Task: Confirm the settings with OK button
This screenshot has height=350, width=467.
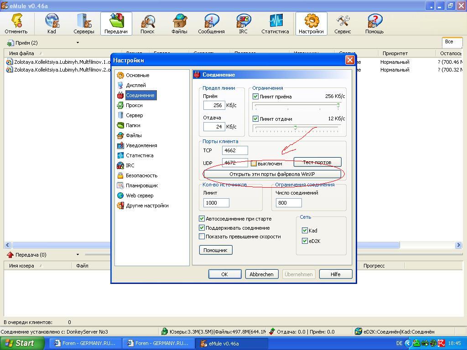Action: pos(224,274)
